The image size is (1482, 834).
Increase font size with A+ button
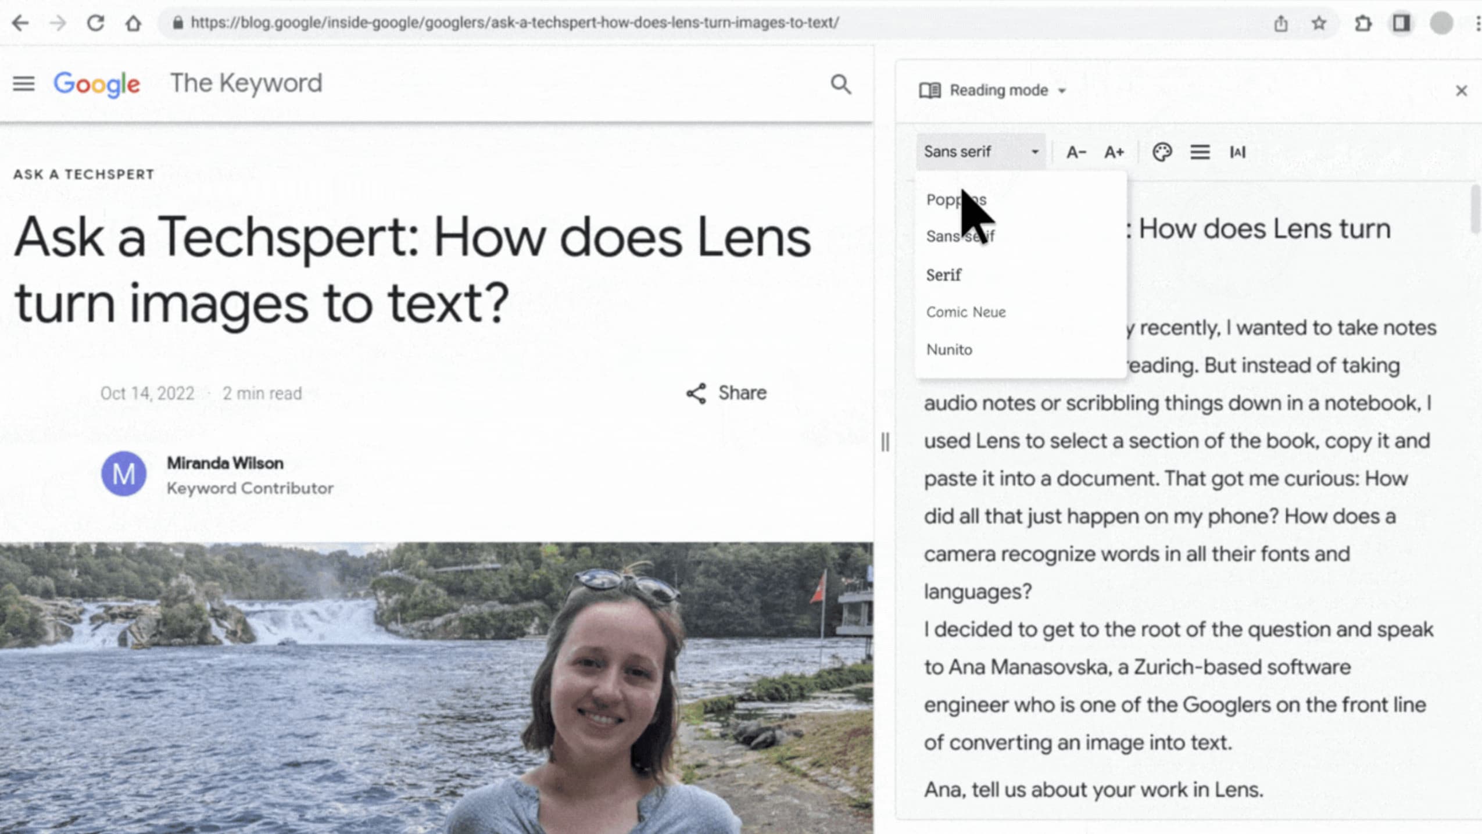click(x=1114, y=152)
